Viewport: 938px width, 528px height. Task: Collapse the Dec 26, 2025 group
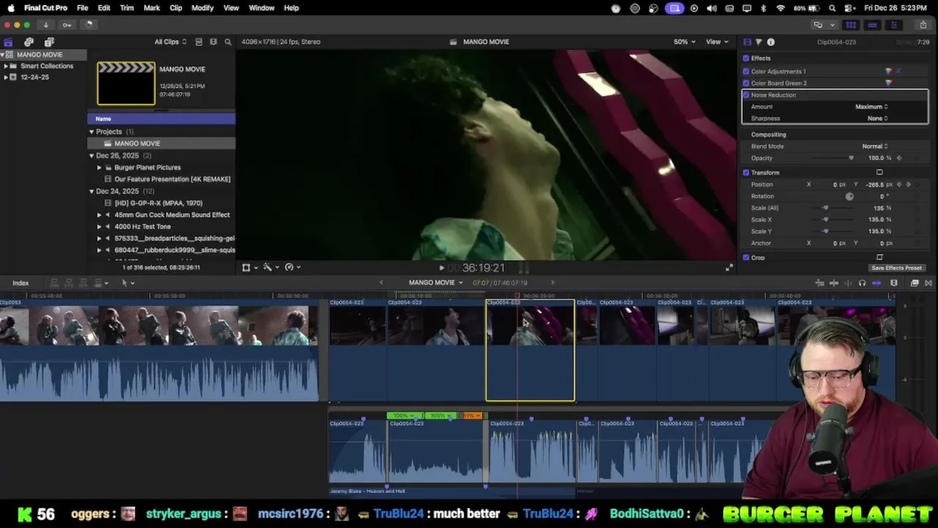coord(92,155)
